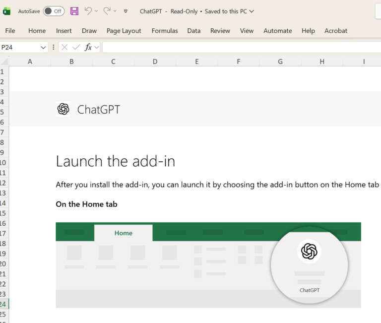Select column H header

point(322,62)
